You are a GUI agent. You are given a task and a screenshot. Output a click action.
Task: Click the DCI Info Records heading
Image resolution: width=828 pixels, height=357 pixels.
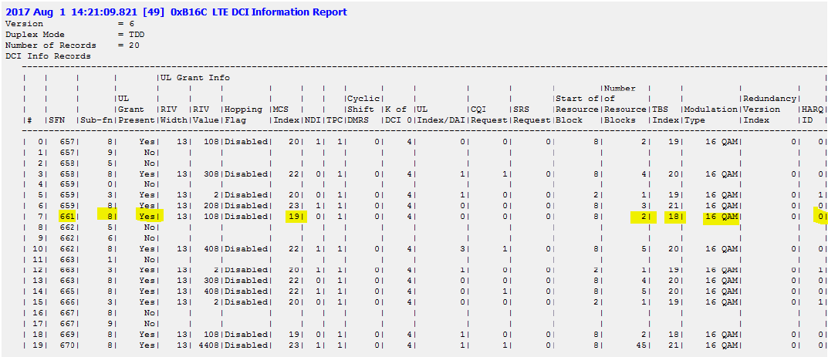pos(48,56)
